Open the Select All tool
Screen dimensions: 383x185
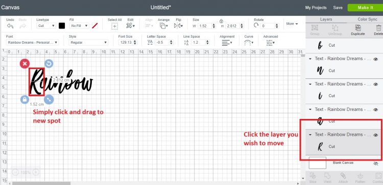pyautogui.click(x=114, y=26)
